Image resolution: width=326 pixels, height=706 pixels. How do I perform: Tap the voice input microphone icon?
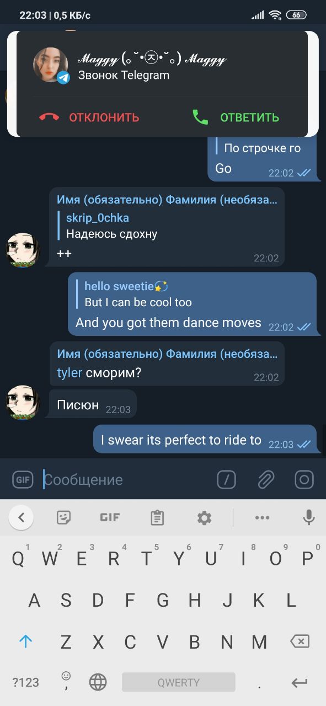tap(309, 517)
